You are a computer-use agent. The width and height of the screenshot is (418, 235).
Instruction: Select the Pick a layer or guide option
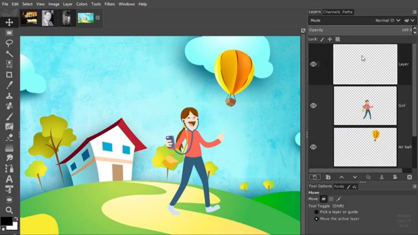coord(317,212)
